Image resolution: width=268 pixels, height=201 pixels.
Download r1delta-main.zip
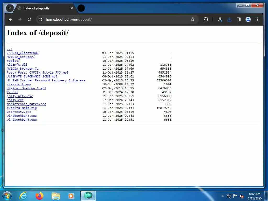coord(22,108)
